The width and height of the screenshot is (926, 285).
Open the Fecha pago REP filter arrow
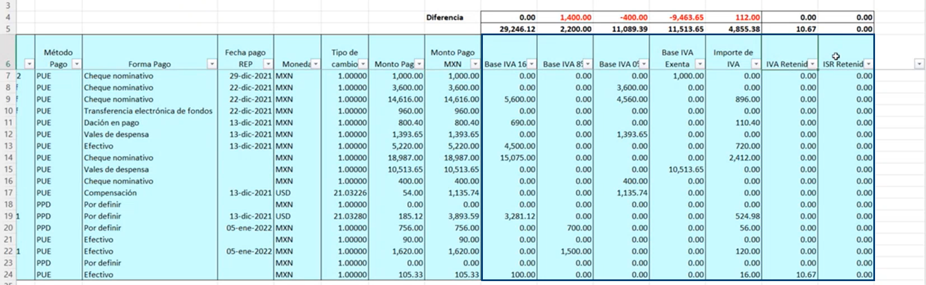[268, 64]
